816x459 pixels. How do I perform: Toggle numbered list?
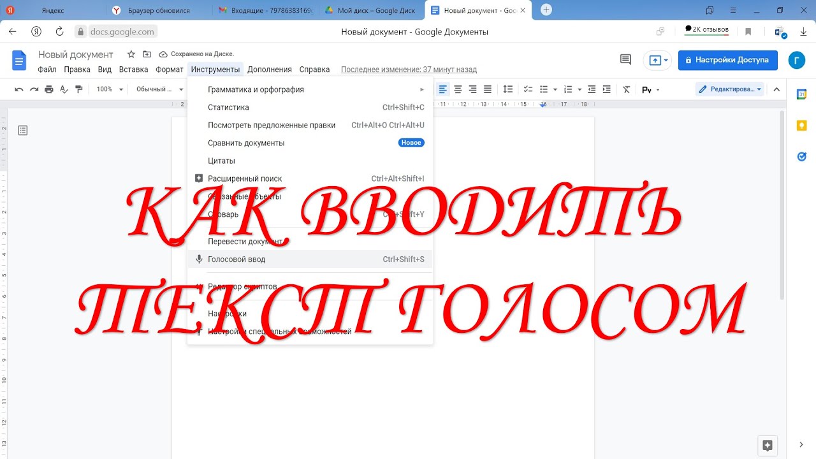(568, 89)
